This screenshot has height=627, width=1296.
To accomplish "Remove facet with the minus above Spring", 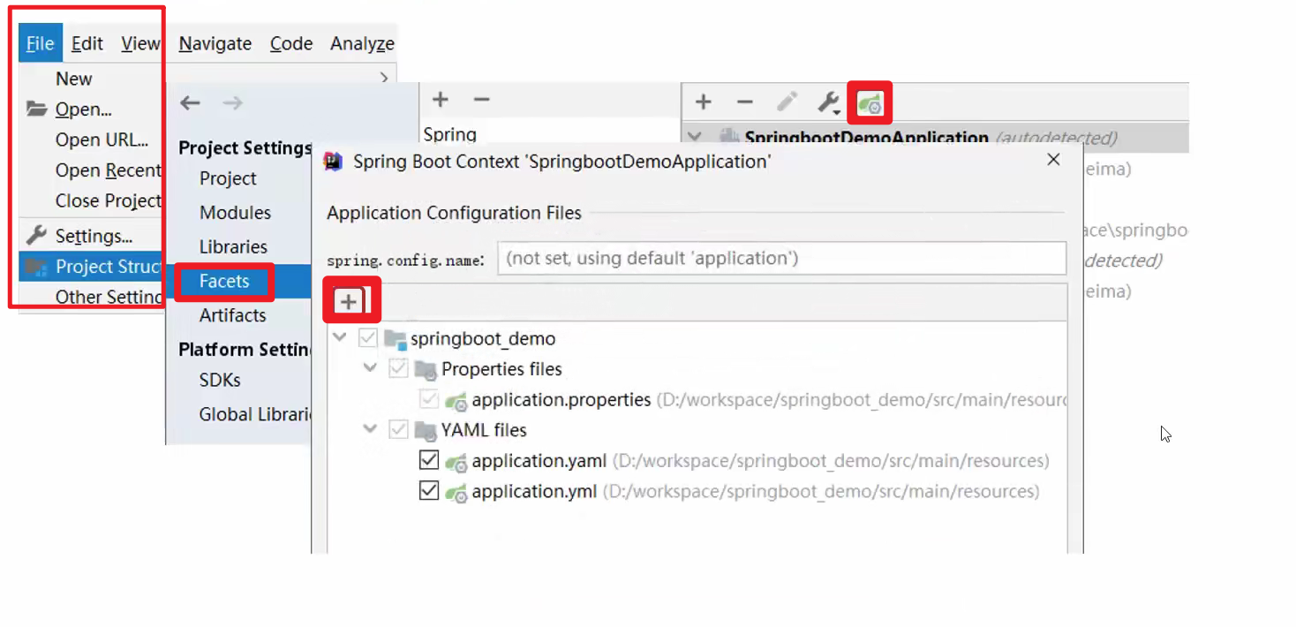I will (x=481, y=100).
